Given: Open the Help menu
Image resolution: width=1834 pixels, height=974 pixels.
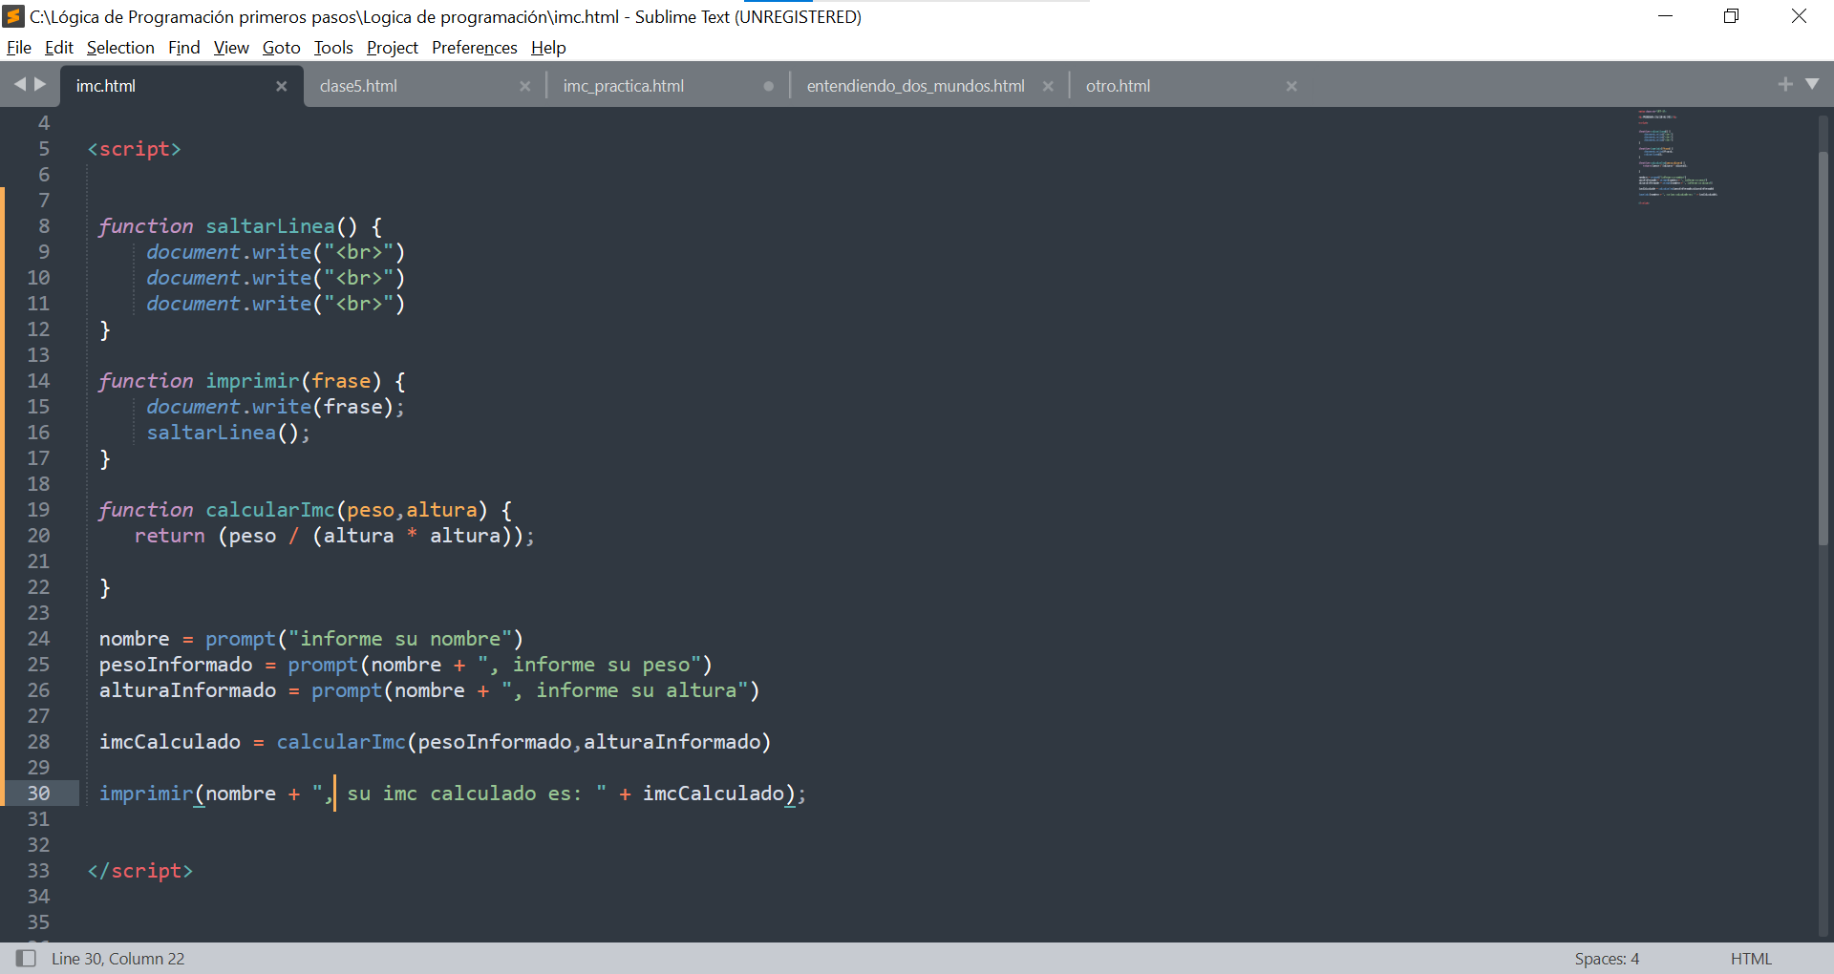Looking at the screenshot, I should (x=548, y=48).
